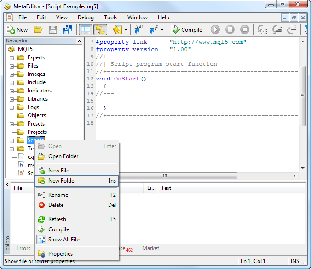This screenshot has width=311, height=269.
Task: Close the Navigator panel with its X
Action: coord(80,40)
